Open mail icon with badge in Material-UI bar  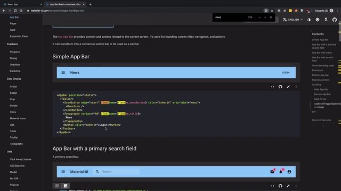(272, 172)
